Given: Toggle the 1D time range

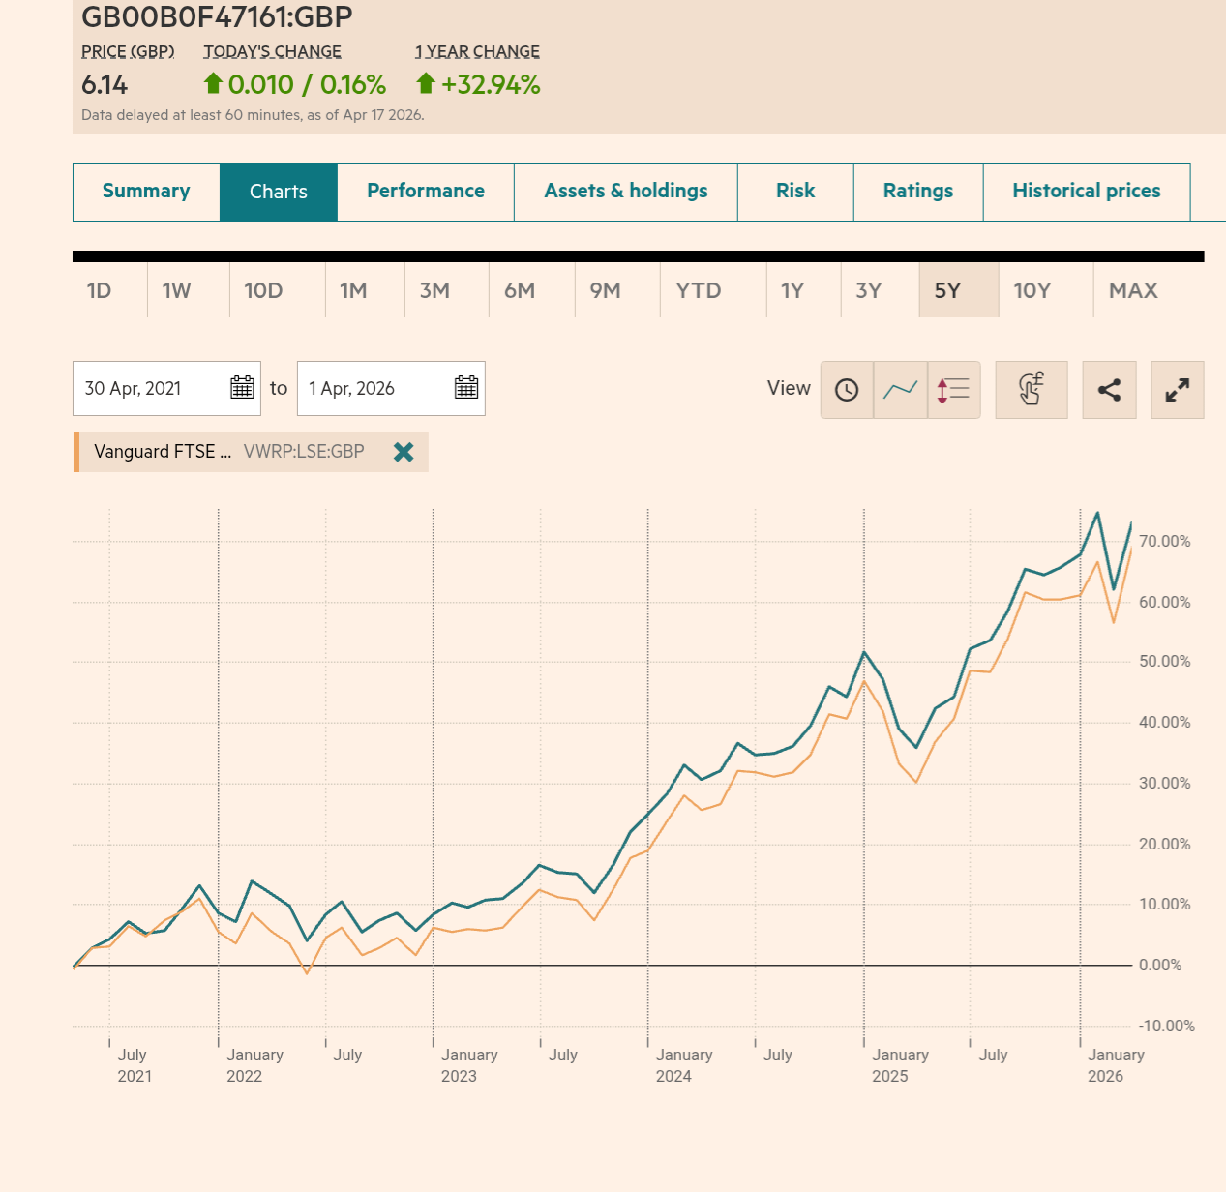Looking at the screenshot, I should pyautogui.click(x=100, y=290).
